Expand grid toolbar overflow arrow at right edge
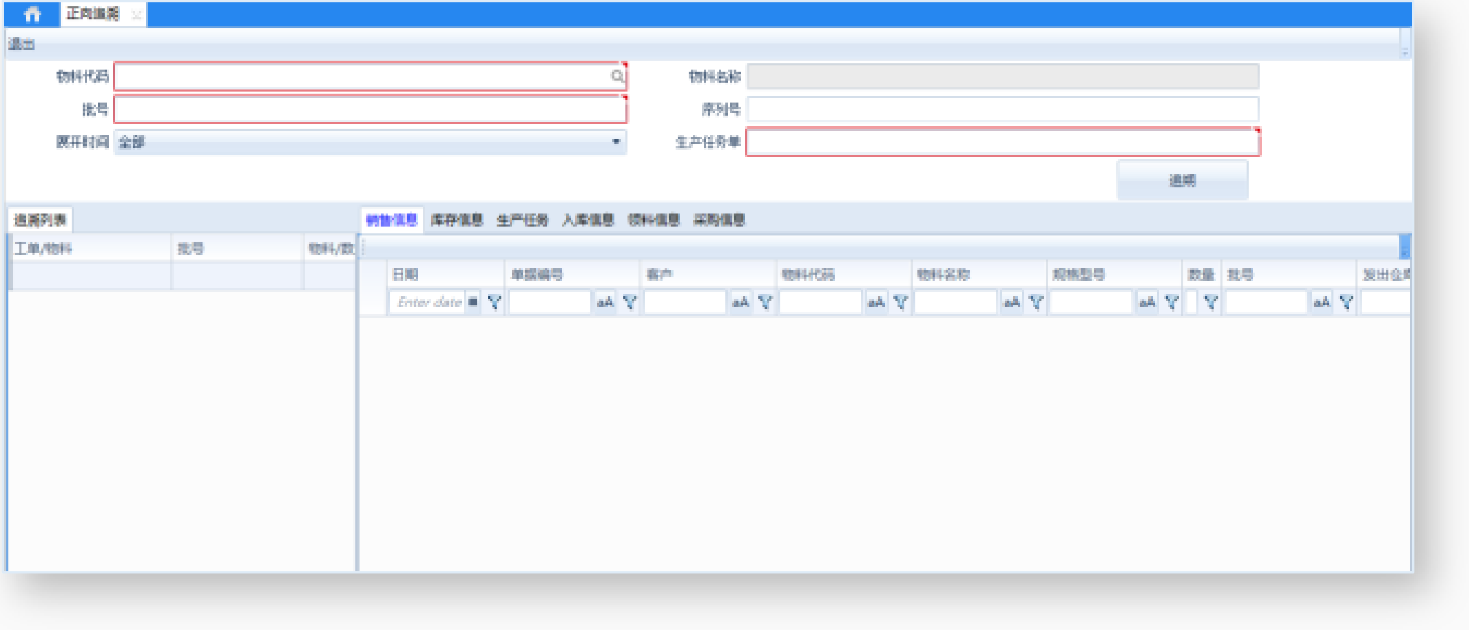 click(x=1404, y=249)
